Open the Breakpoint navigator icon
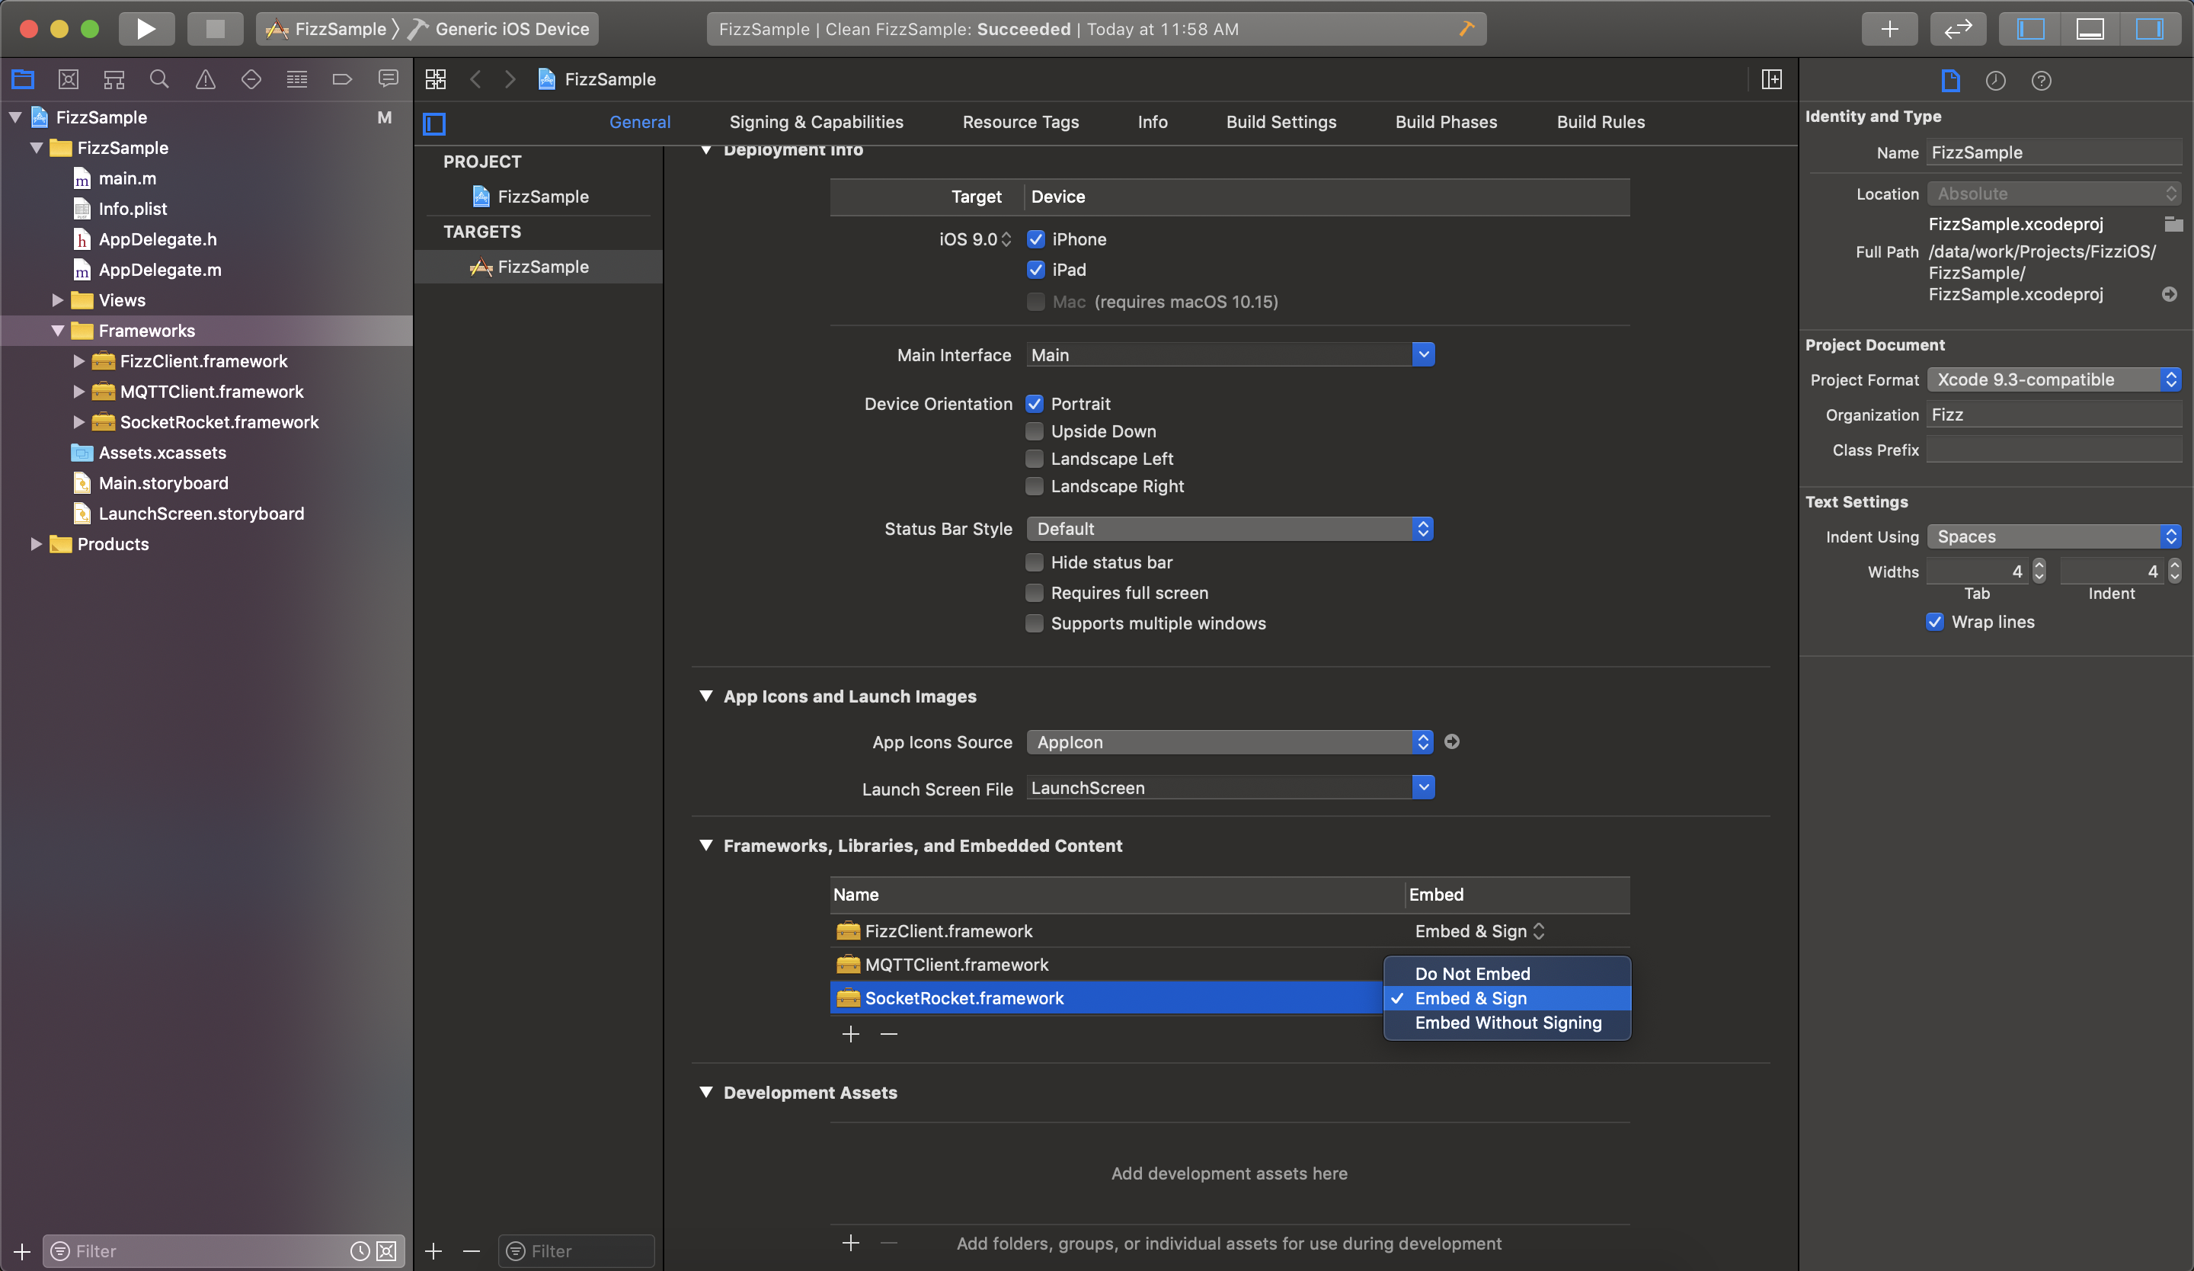 (x=342, y=79)
